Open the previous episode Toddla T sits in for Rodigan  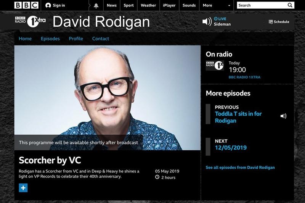coord(238,117)
